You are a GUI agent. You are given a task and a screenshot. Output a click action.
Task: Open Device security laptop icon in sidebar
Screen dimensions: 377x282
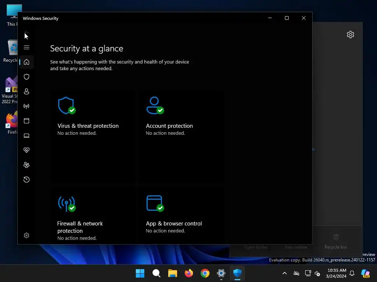(x=27, y=135)
